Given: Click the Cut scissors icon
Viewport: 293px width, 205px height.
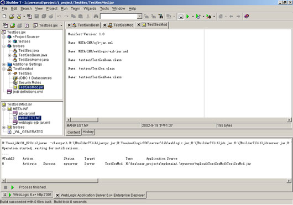Looking at the screenshot, I should pyautogui.click(x=88, y=17).
